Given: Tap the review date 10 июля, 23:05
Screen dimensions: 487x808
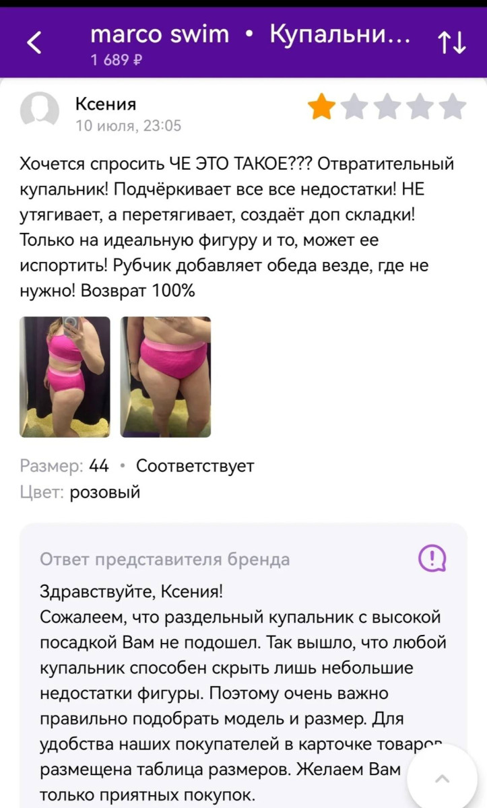Looking at the screenshot, I should 128,126.
